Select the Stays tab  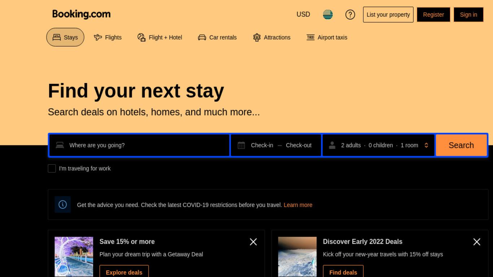(65, 37)
